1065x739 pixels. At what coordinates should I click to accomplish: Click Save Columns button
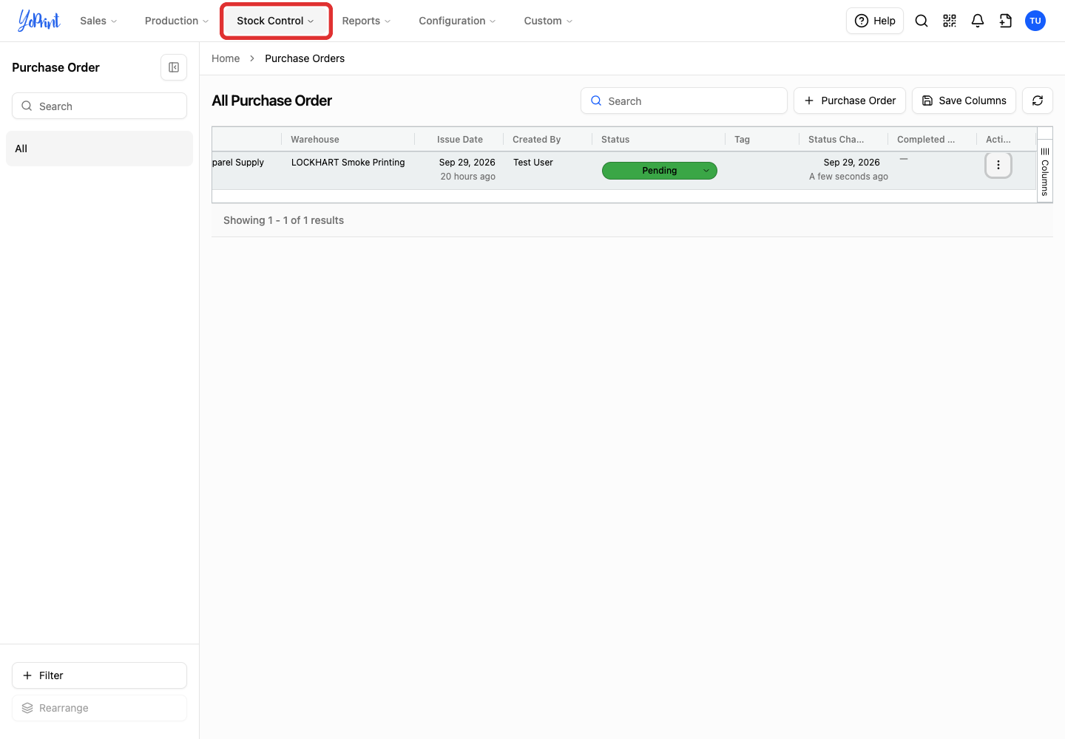tap(964, 101)
